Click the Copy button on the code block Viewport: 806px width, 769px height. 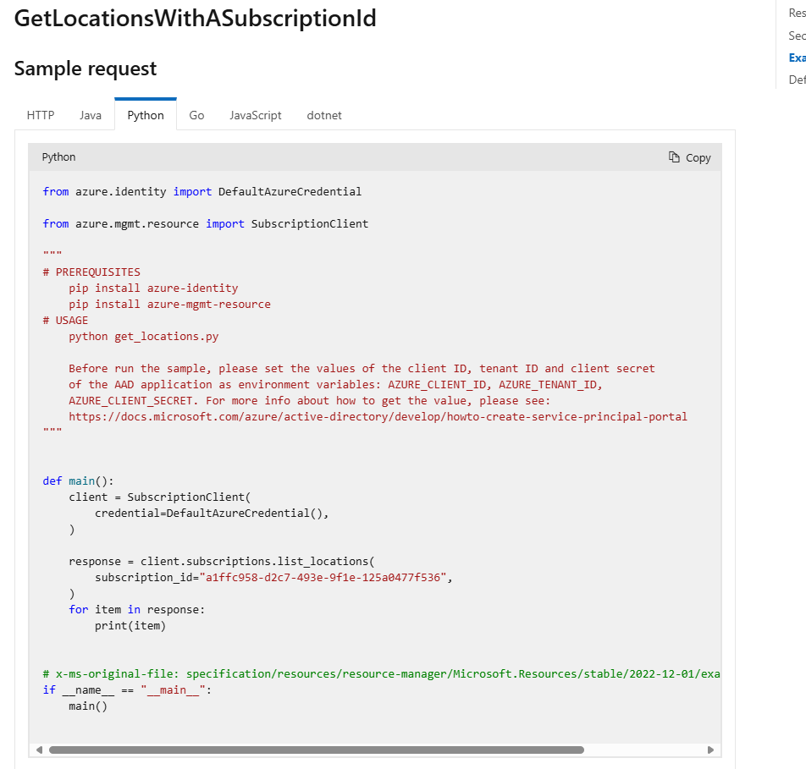point(689,157)
